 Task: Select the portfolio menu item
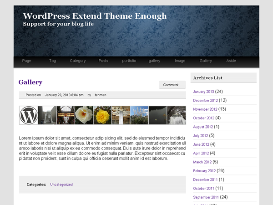click(x=129, y=61)
